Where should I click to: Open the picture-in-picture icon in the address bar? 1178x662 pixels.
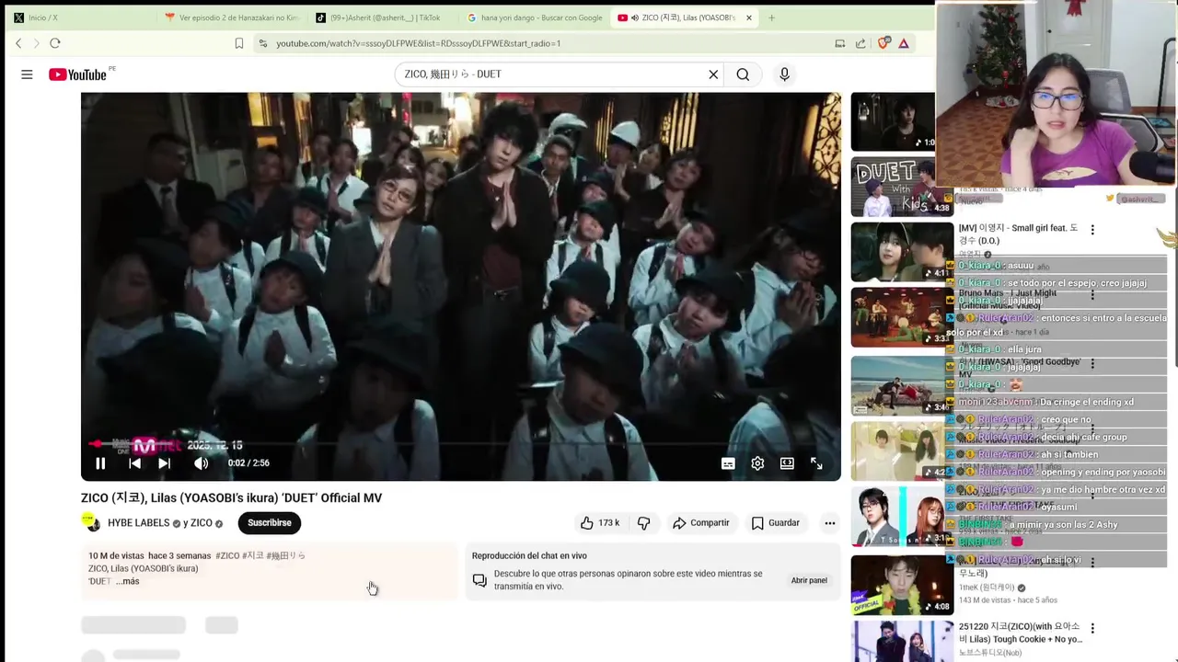click(x=840, y=43)
